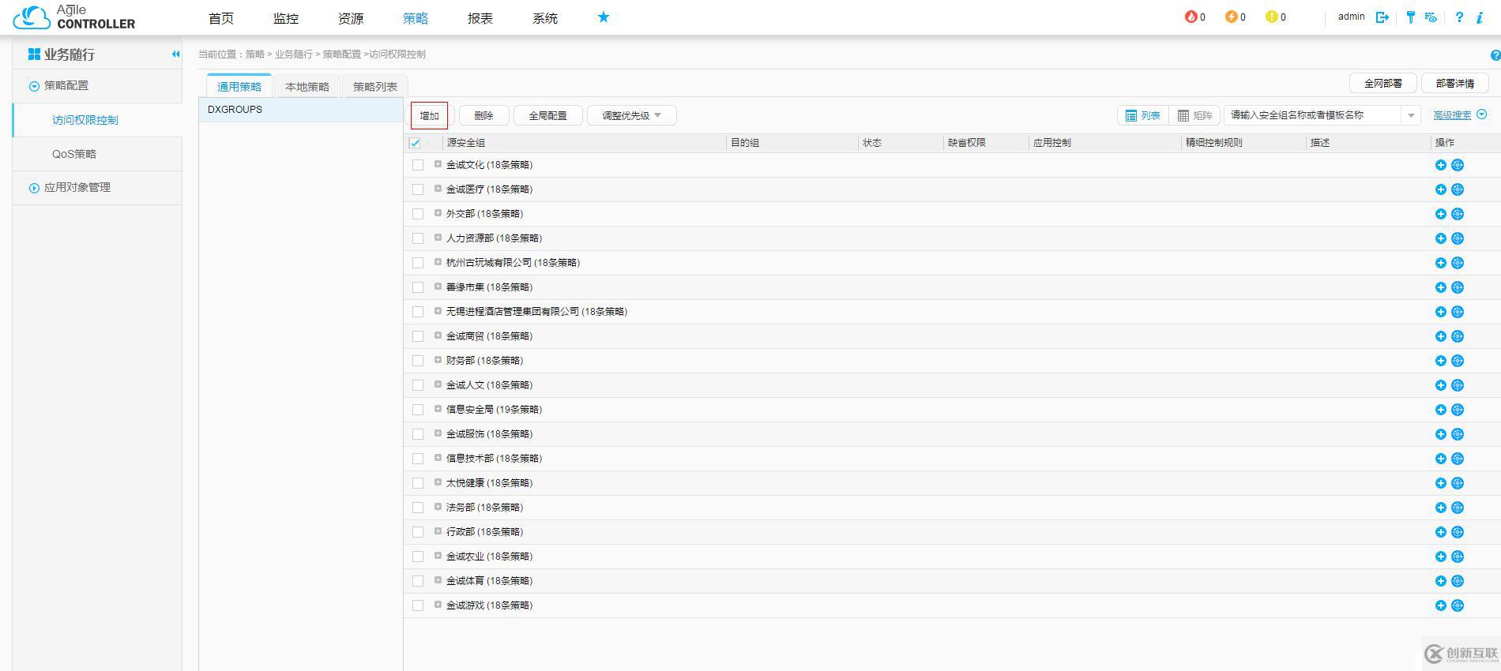Open the search box dropdown arrow
Viewport: 1501px width, 671px height.
click(x=1411, y=115)
